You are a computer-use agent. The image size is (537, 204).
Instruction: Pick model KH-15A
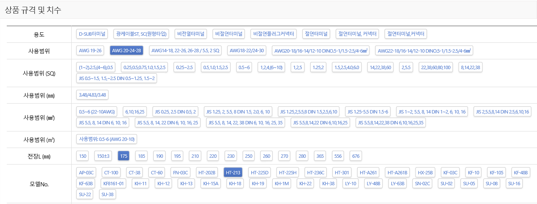(211, 184)
